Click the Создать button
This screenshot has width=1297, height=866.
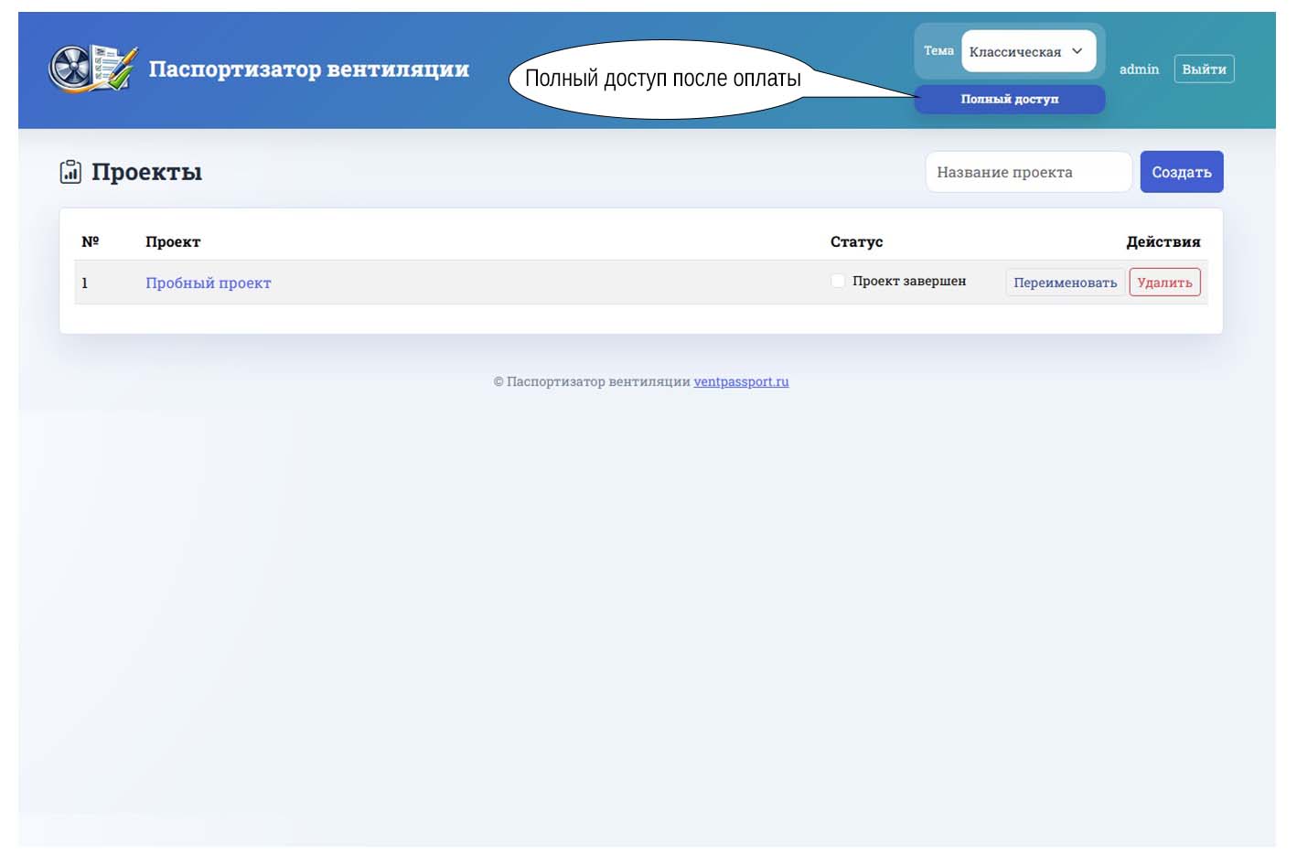pos(1181,172)
